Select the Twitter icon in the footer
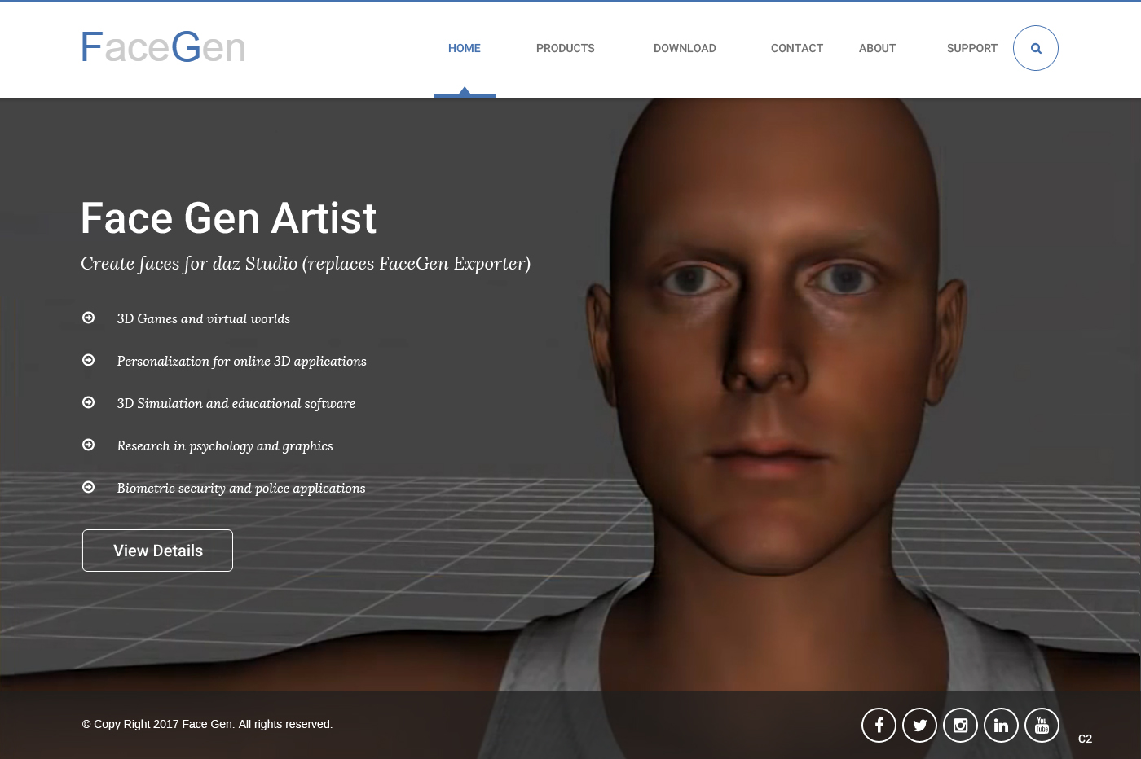The image size is (1141, 759). point(919,725)
